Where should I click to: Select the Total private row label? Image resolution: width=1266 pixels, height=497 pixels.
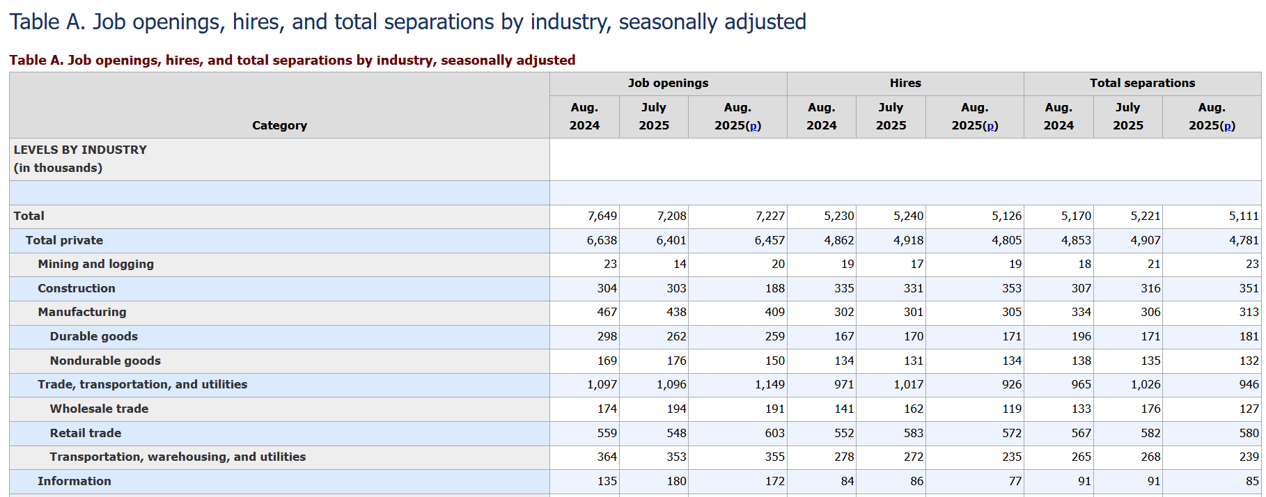click(64, 240)
